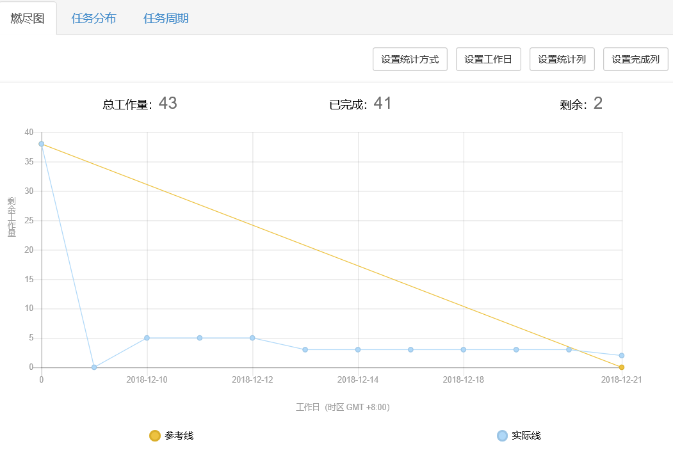Screen dimensions: 673x462
Task: Select the actual line point at value 0
Action: pos(94,367)
